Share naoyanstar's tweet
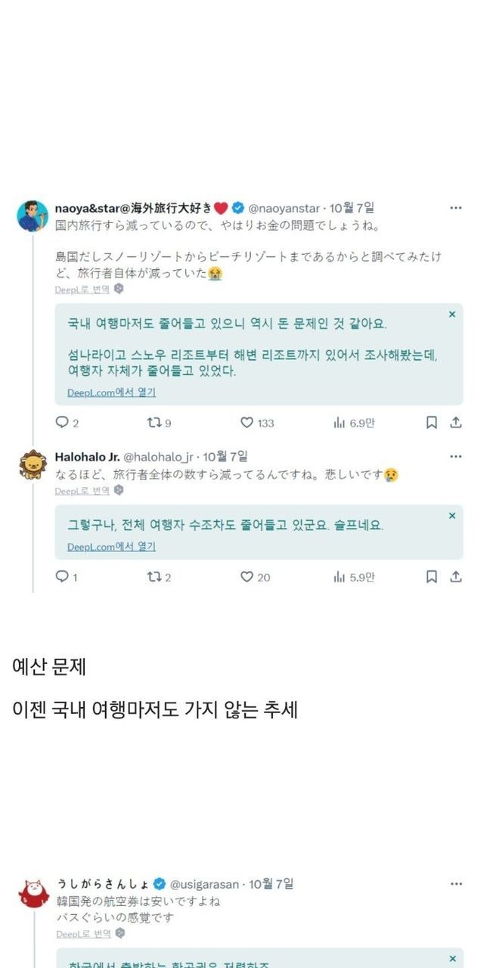 [x=456, y=423]
